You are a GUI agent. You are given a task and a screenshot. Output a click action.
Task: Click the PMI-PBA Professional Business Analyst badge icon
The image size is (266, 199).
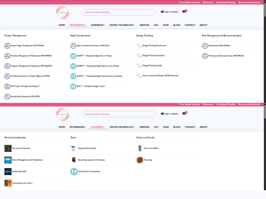205,56
